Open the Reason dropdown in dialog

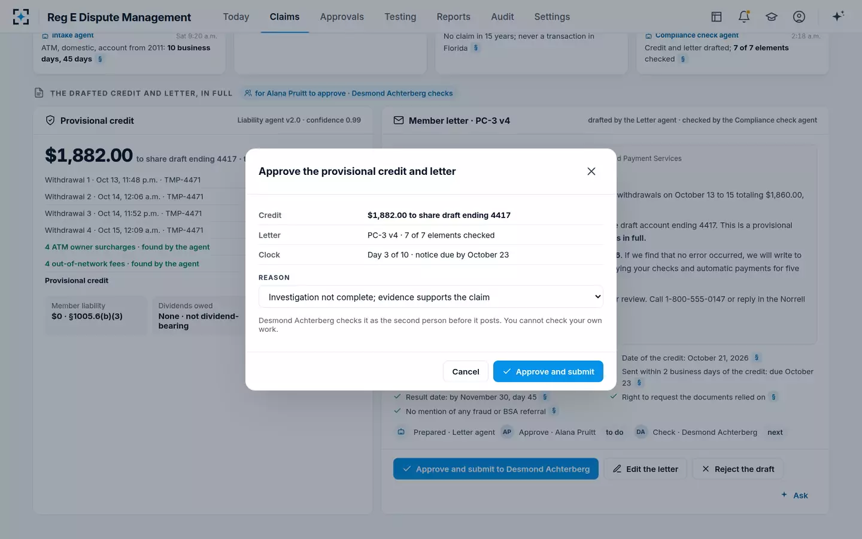coord(430,297)
